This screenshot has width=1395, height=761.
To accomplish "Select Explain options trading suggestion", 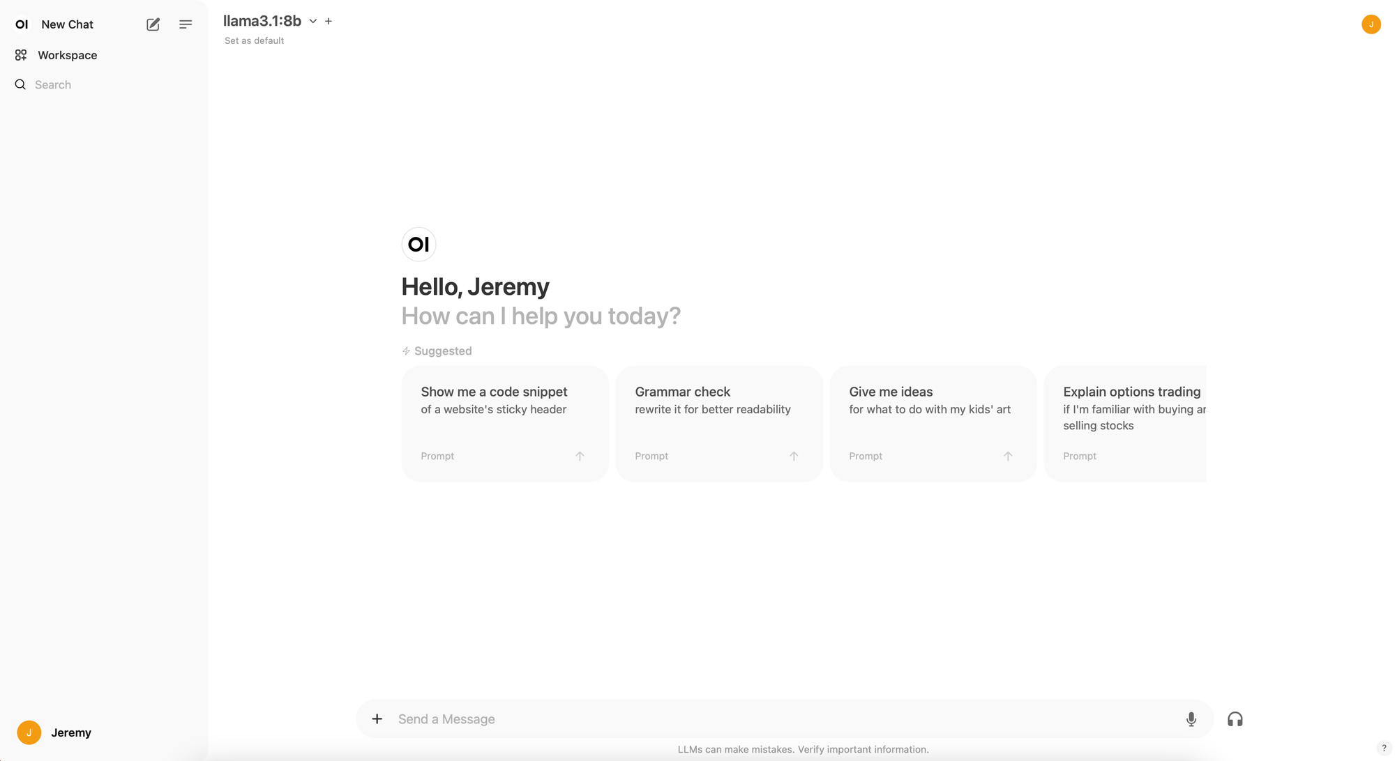I will coord(1130,423).
